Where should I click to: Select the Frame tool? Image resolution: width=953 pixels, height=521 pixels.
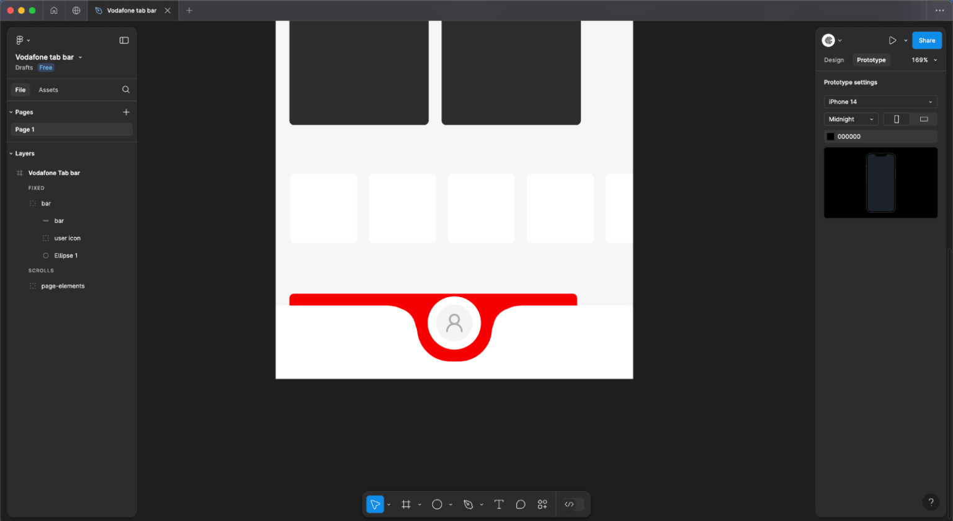click(406, 504)
